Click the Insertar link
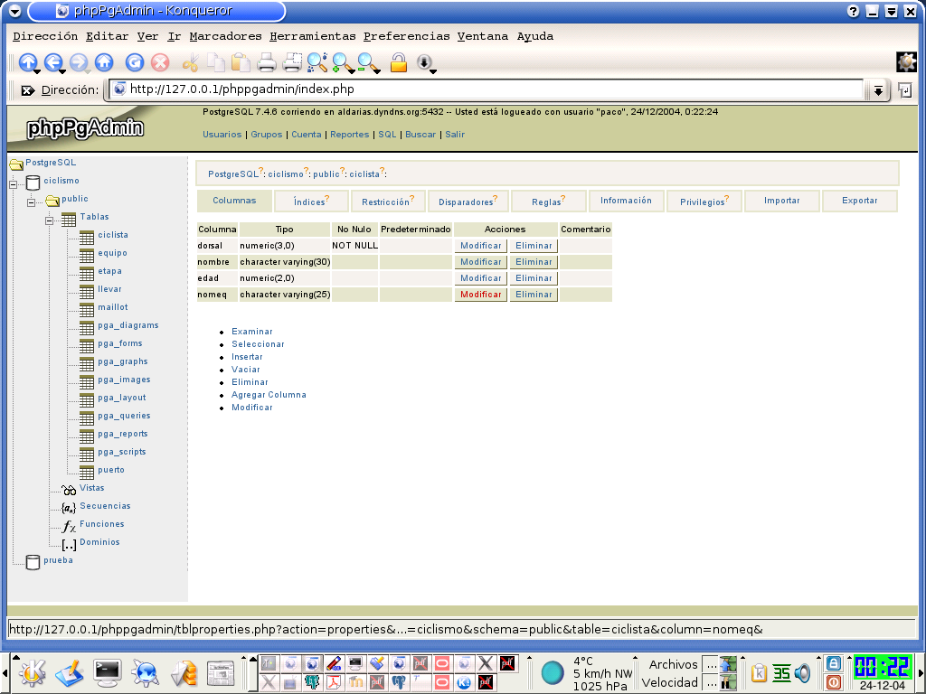 click(x=247, y=357)
